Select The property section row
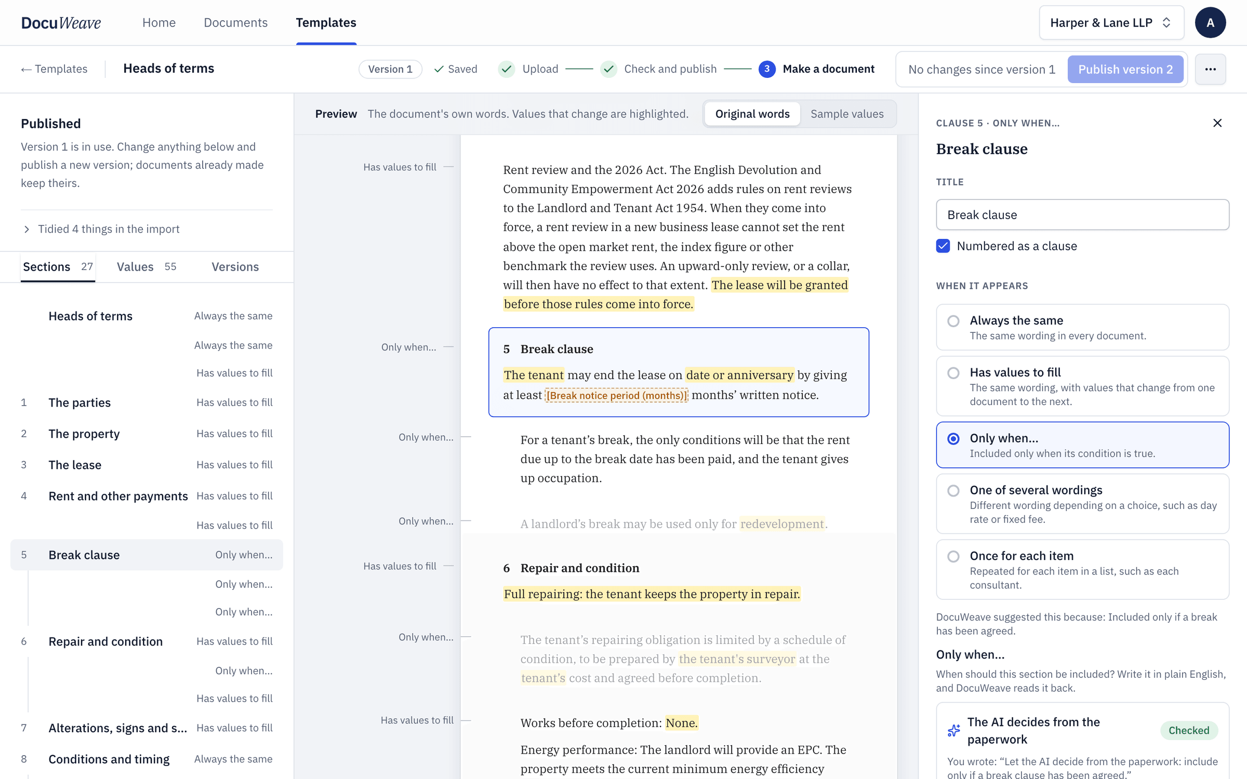Viewport: 1247px width, 779px height. (147, 434)
